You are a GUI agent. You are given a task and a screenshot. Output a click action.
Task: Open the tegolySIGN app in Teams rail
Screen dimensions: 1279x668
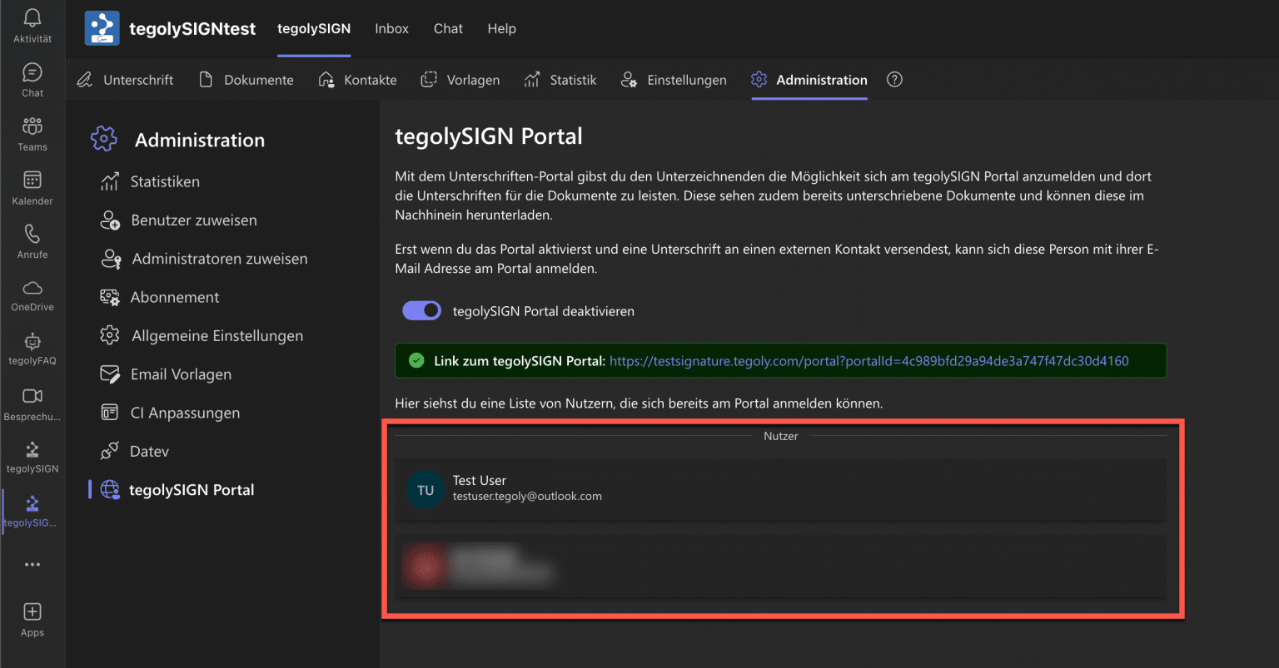(x=32, y=456)
